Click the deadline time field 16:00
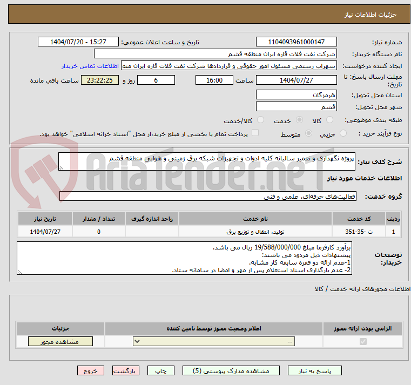411x385 pixels. coord(214,80)
